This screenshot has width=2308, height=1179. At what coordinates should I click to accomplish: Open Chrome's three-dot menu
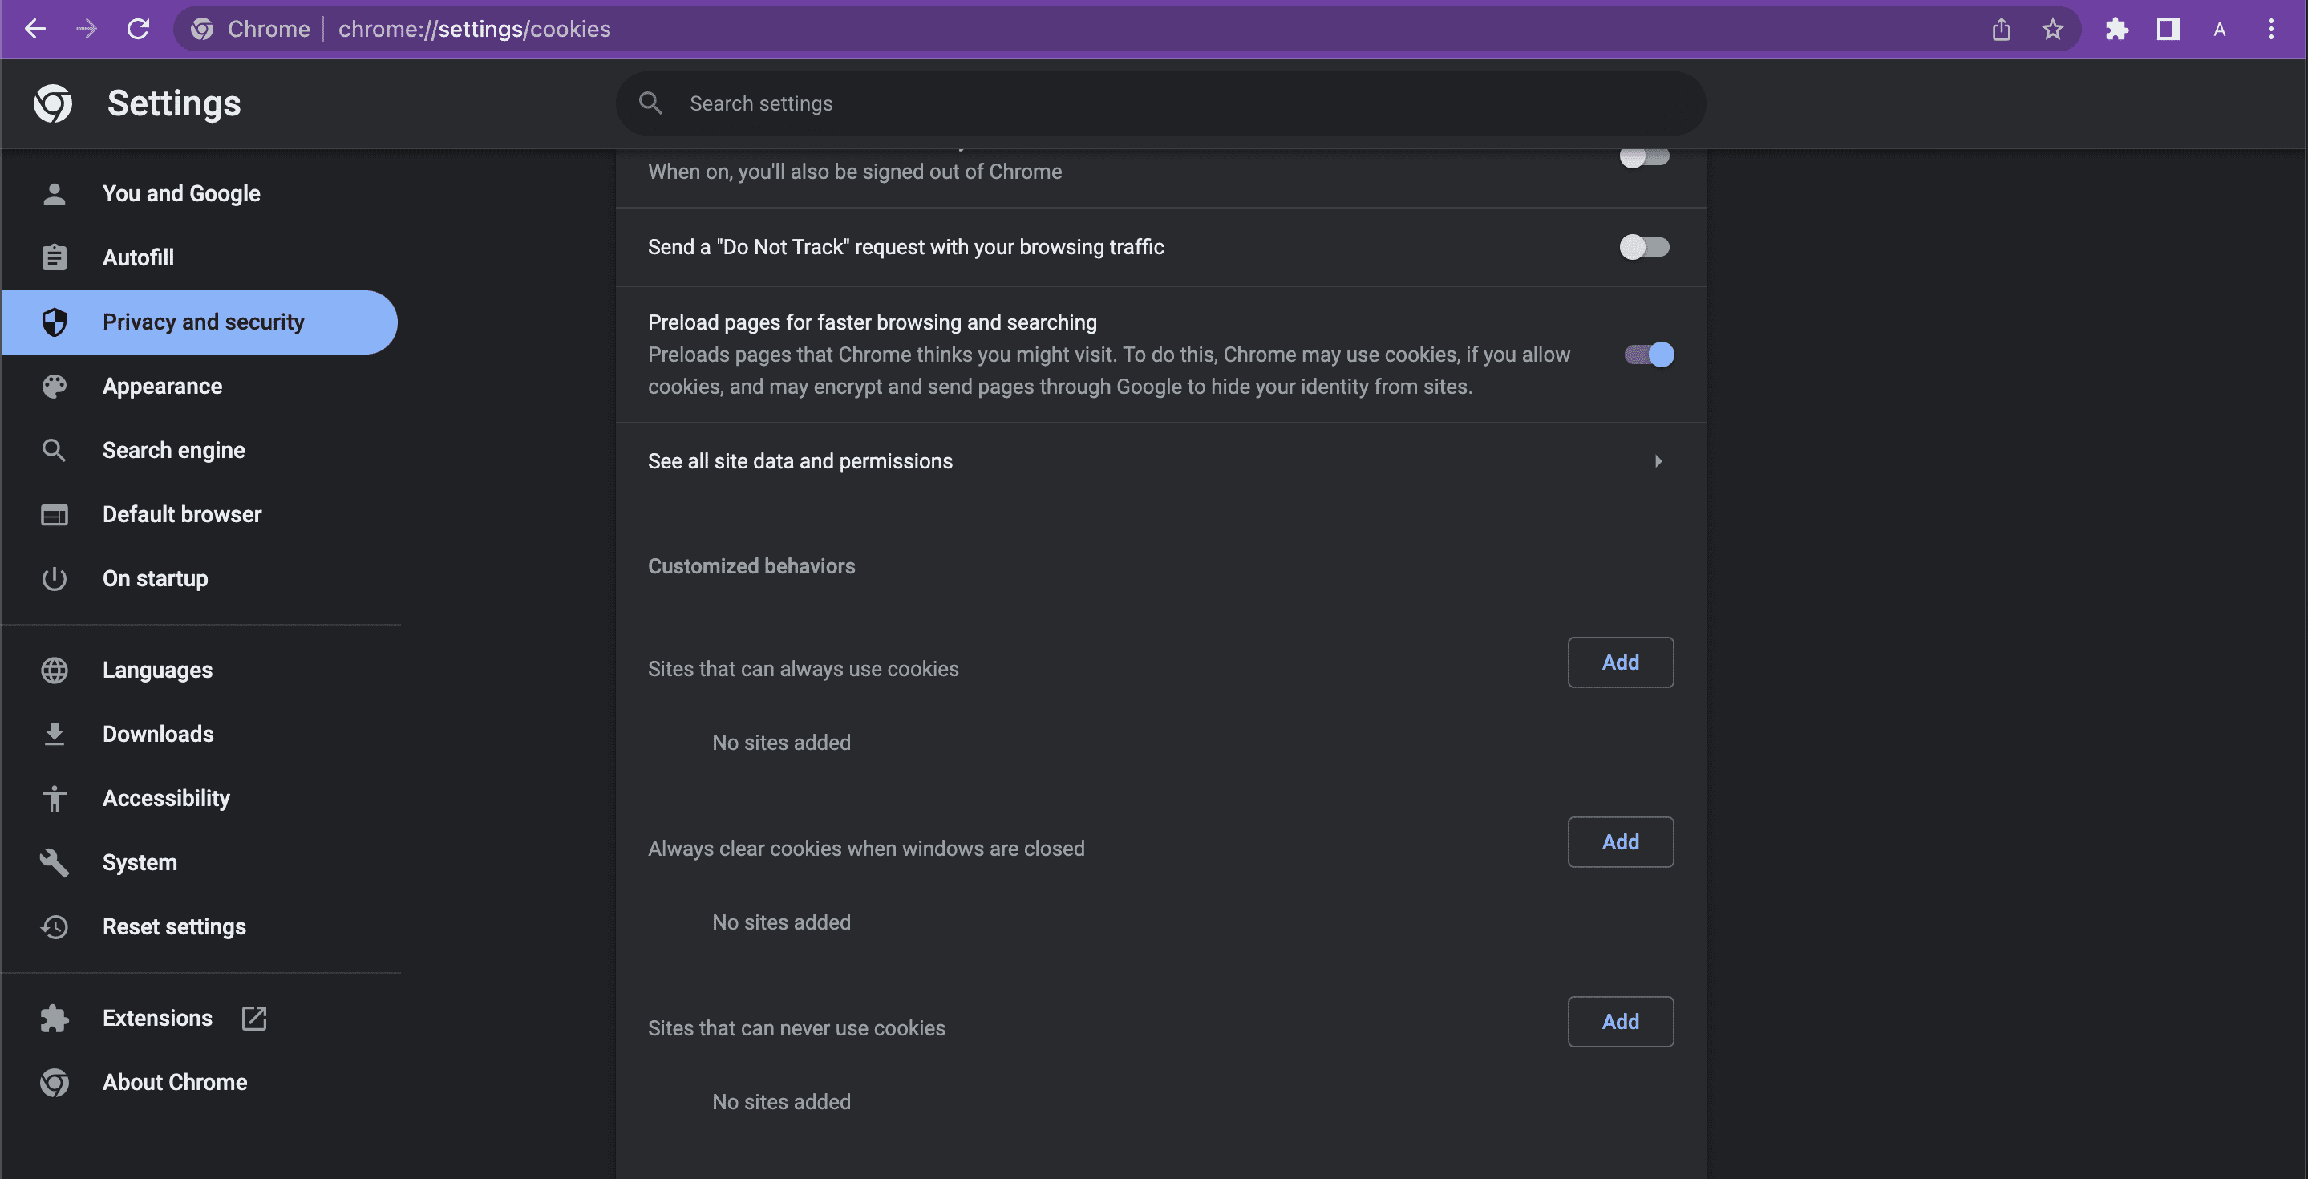tap(2270, 29)
